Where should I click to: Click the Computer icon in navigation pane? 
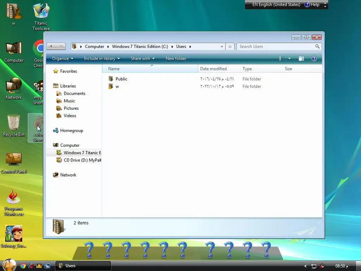55,145
